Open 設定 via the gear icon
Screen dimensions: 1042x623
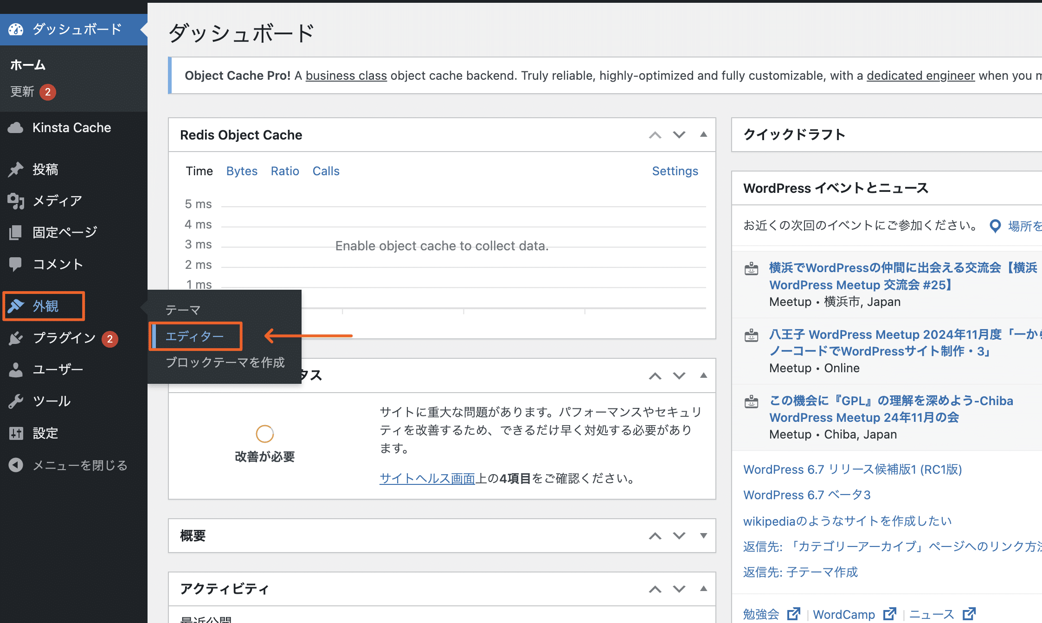pos(16,433)
